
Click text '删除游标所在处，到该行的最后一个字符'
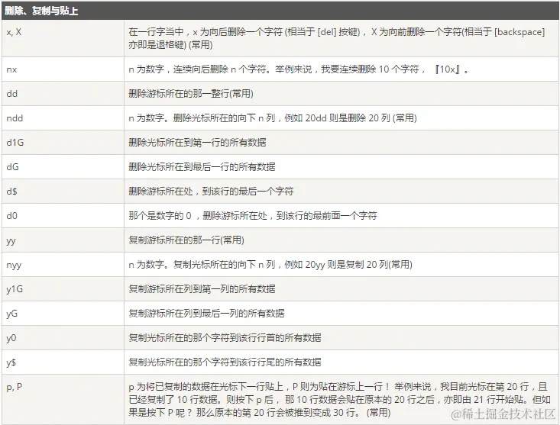[x=211, y=191]
